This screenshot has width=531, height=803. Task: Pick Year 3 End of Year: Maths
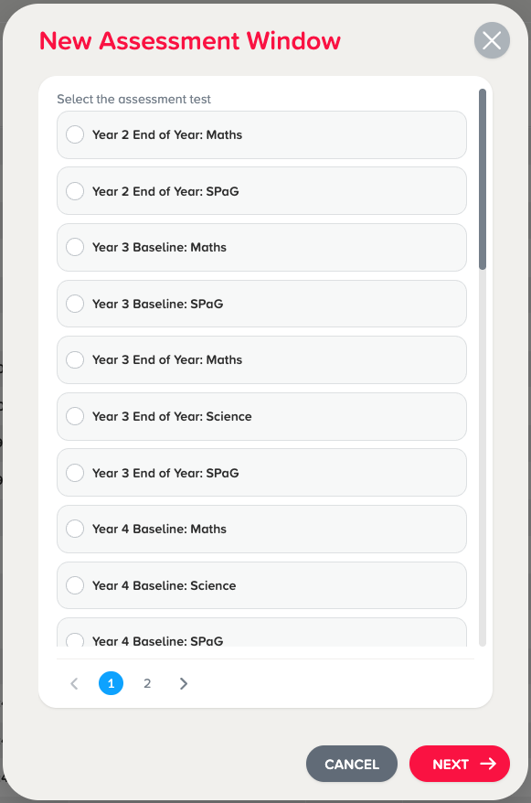coord(261,359)
